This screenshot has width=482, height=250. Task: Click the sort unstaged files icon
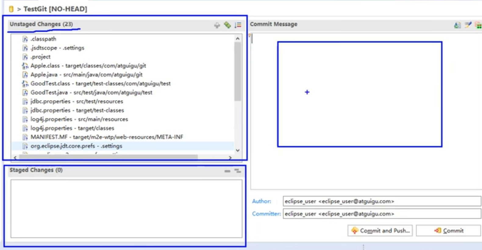point(238,25)
